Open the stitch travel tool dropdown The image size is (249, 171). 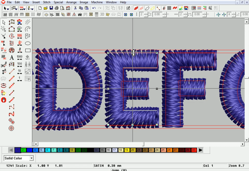pos(24,9)
